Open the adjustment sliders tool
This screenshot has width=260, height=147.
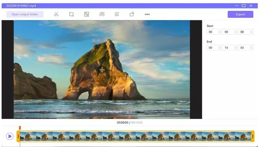point(117,14)
